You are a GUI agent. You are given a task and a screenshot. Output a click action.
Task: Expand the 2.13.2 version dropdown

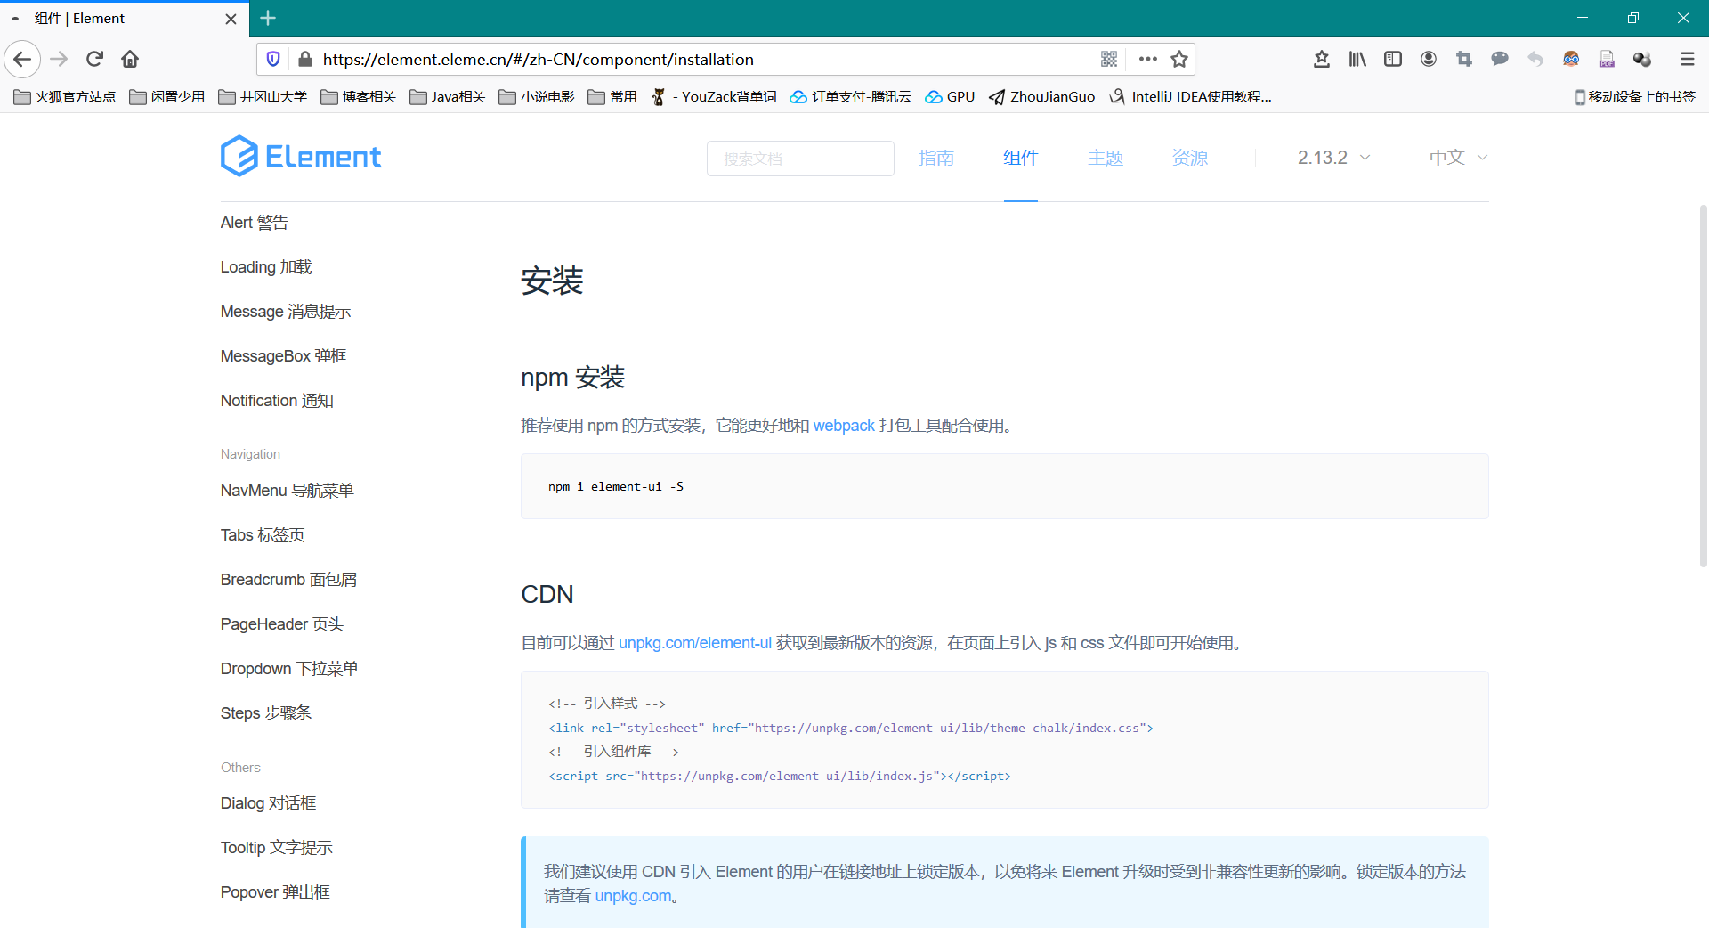pyautogui.click(x=1332, y=158)
